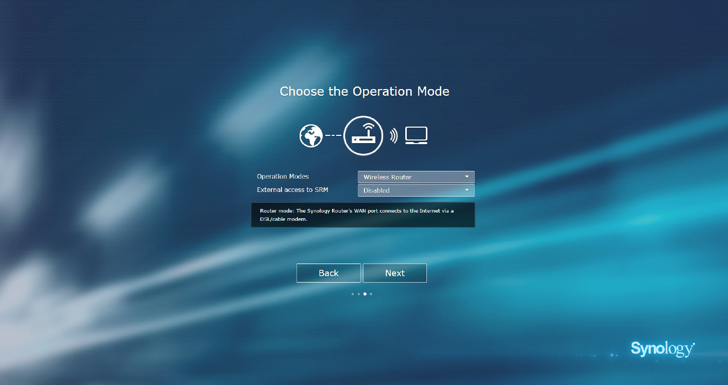Click the highlighted third step dot
This screenshot has width=728, height=385.
[365, 294]
